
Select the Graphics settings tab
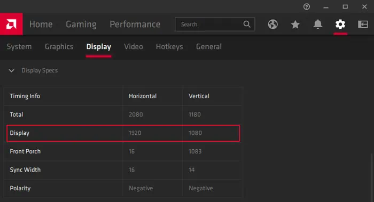59,46
